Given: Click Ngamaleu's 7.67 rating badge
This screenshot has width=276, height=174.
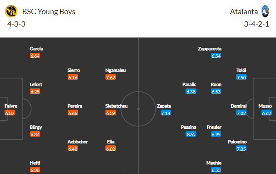Looking at the screenshot, I should [111, 78].
